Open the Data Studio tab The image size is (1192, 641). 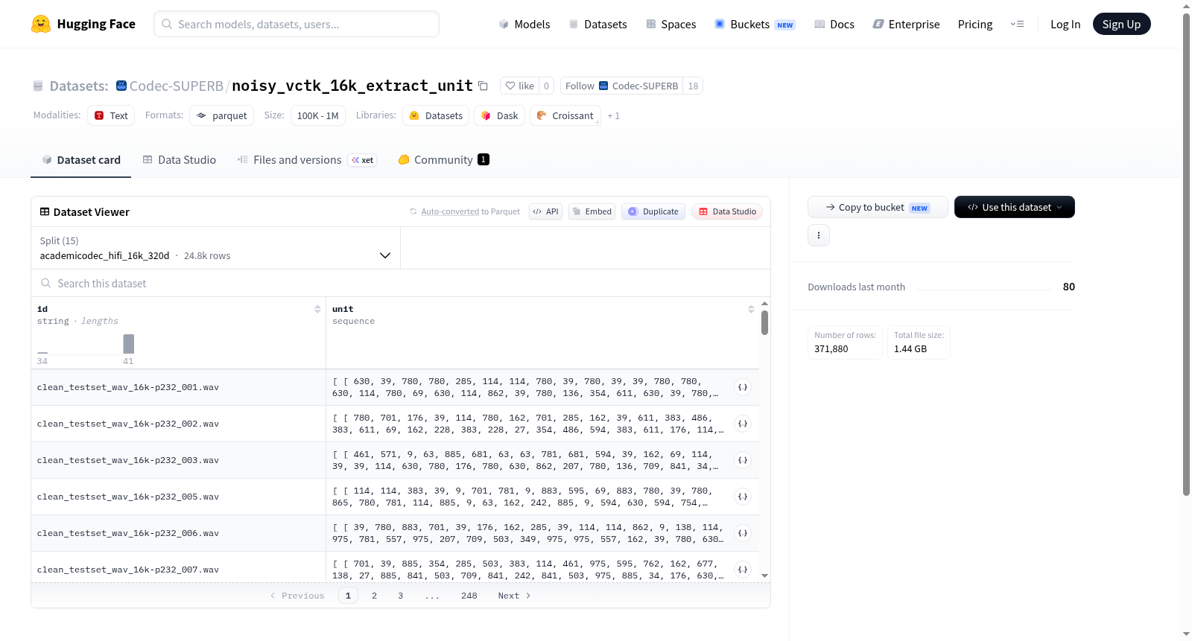(180, 160)
